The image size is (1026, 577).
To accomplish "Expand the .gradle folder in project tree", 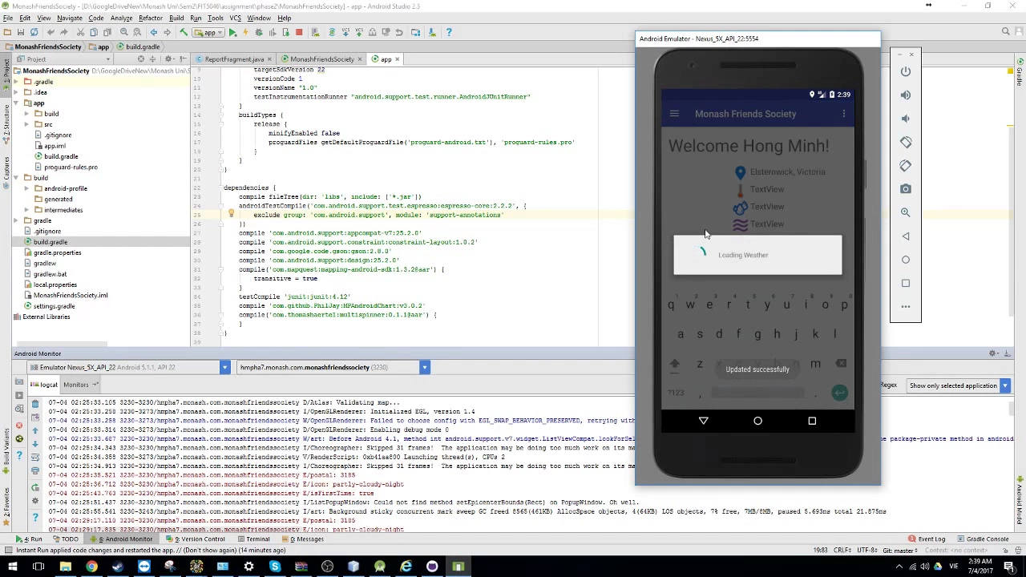I will click(x=17, y=82).
